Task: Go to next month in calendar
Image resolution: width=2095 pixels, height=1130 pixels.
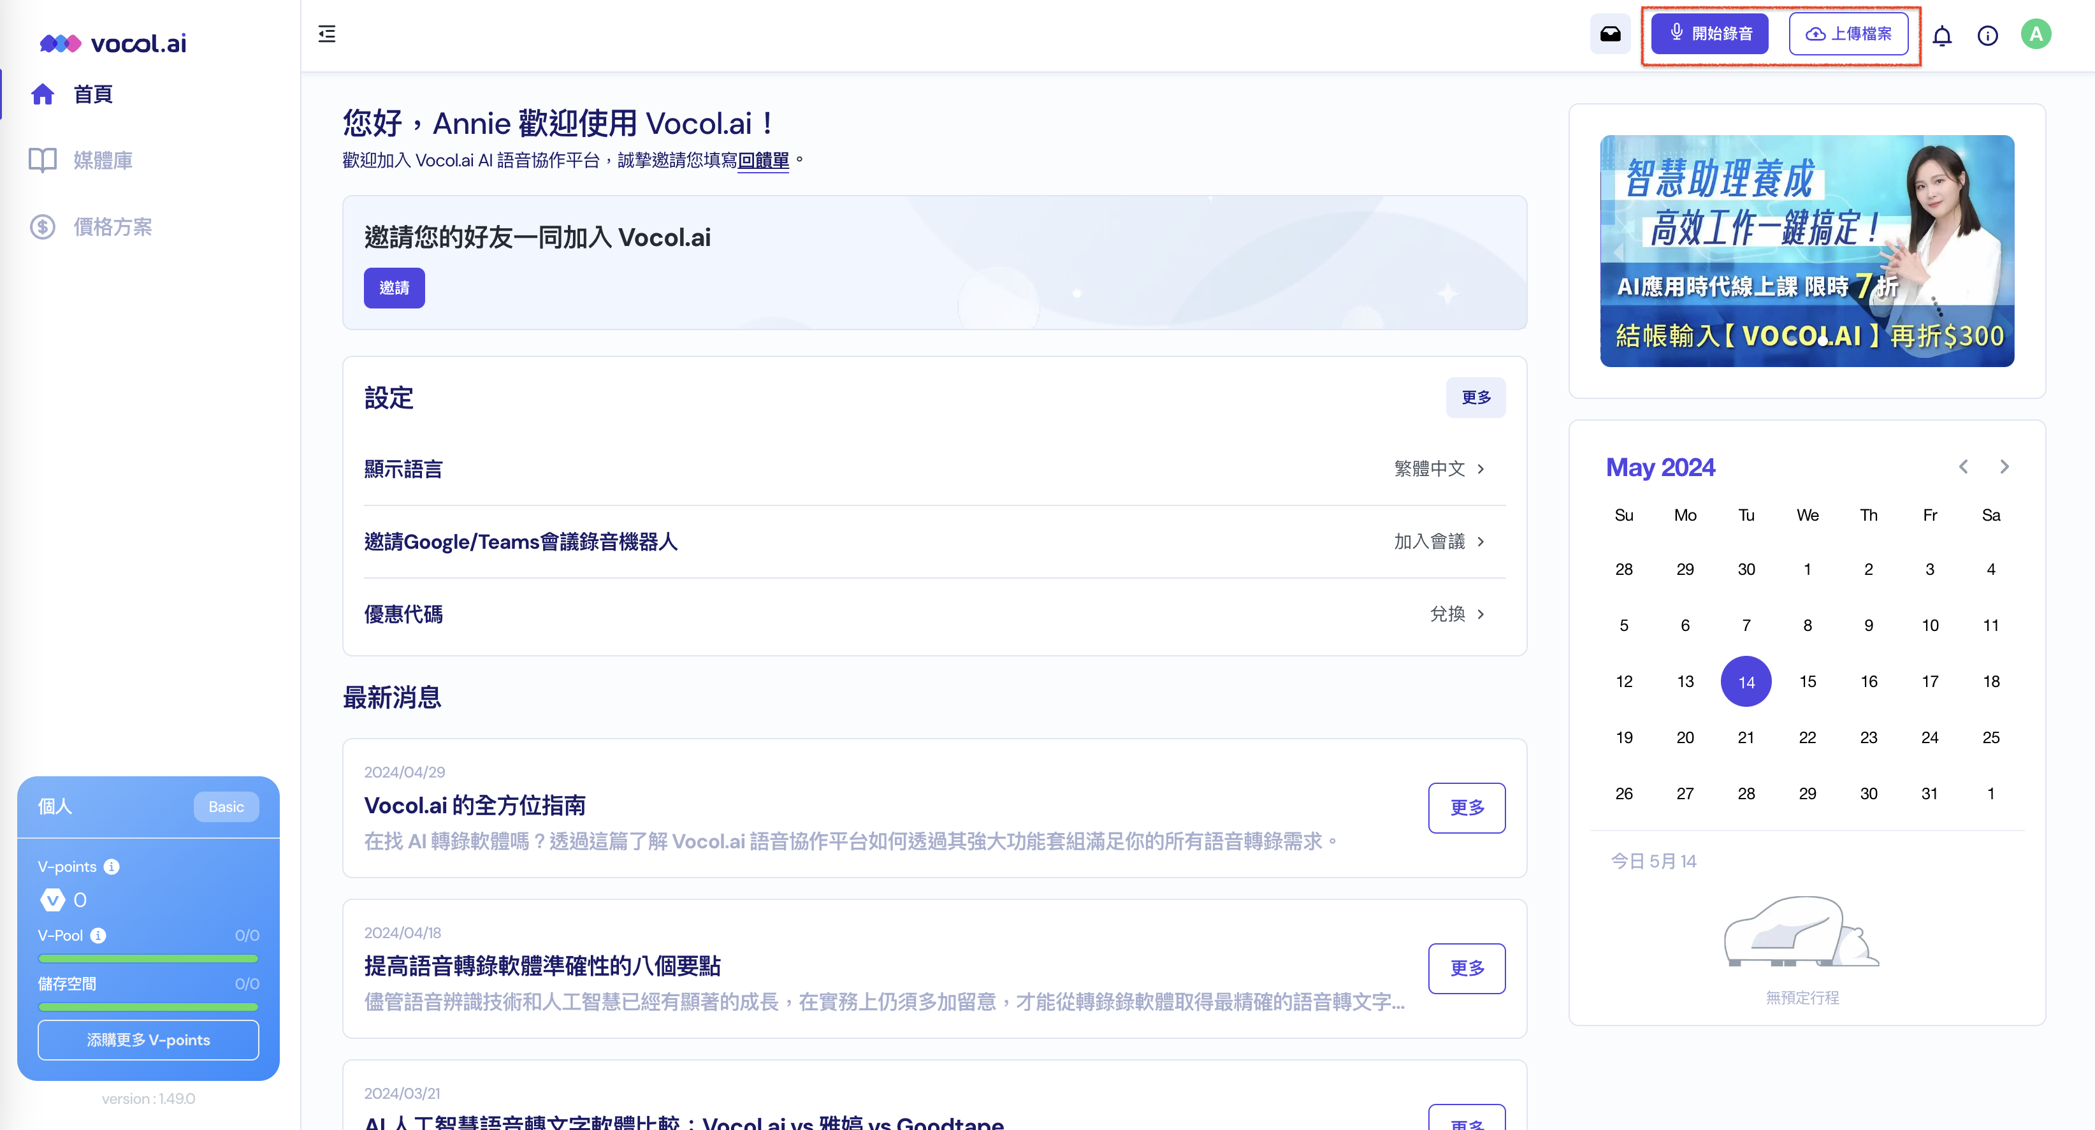Action: (x=2004, y=466)
